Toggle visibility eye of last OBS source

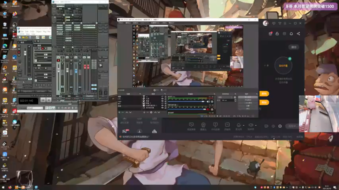click(162, 108)
